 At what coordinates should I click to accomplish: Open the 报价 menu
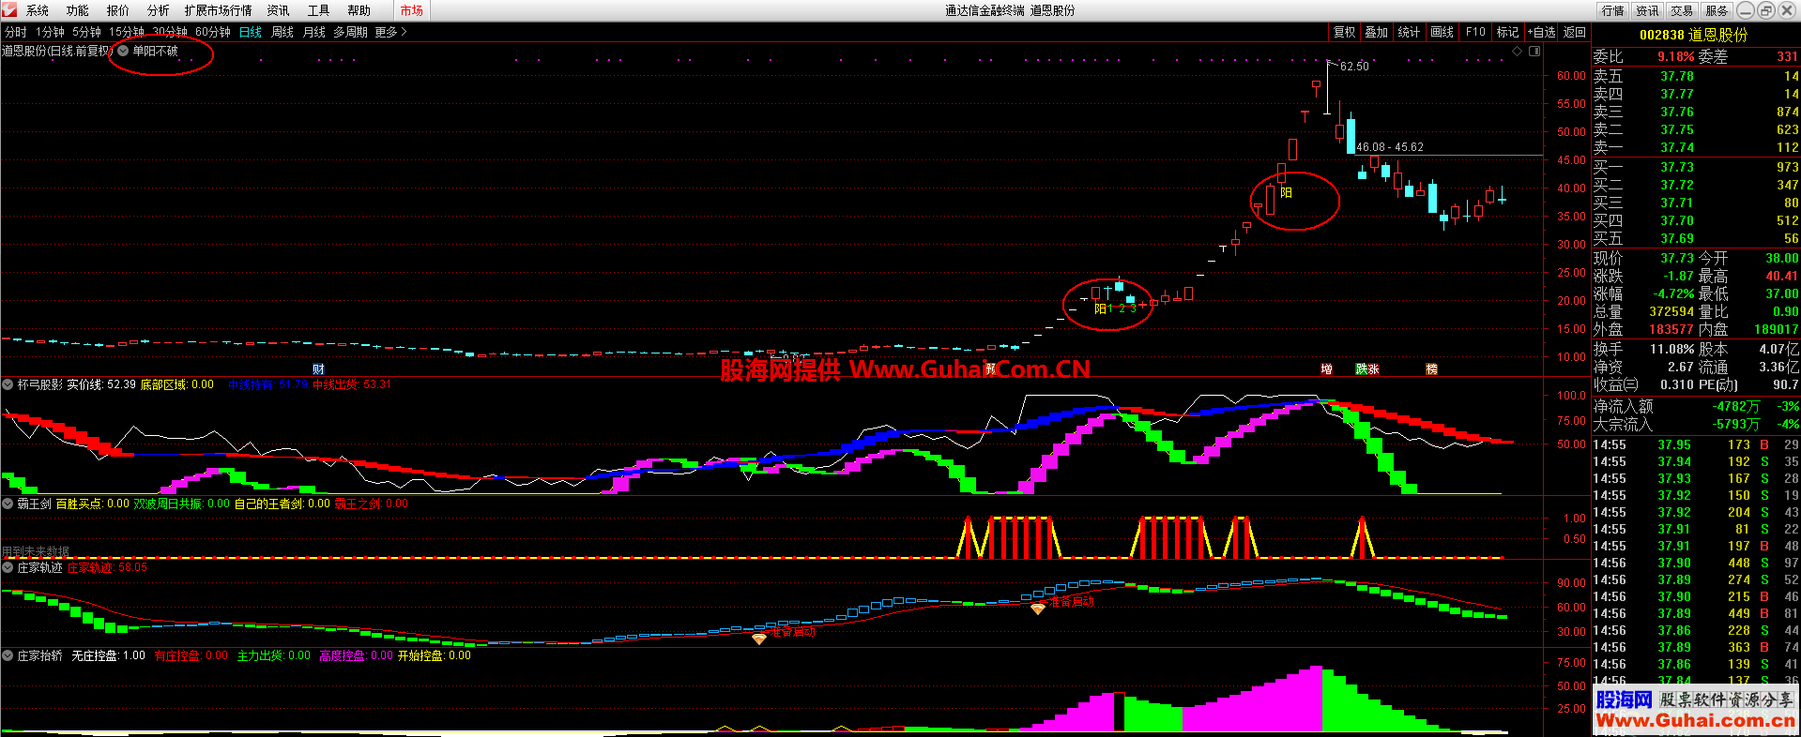click(118, 10)
